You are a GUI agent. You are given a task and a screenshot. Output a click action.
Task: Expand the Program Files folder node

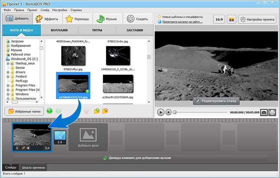click(8, 85)
